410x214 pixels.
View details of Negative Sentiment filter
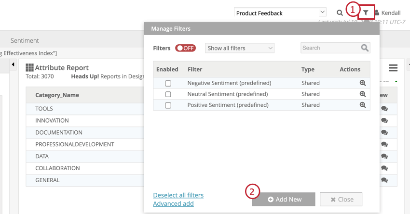pyautogui.click(x=363, y=83)
